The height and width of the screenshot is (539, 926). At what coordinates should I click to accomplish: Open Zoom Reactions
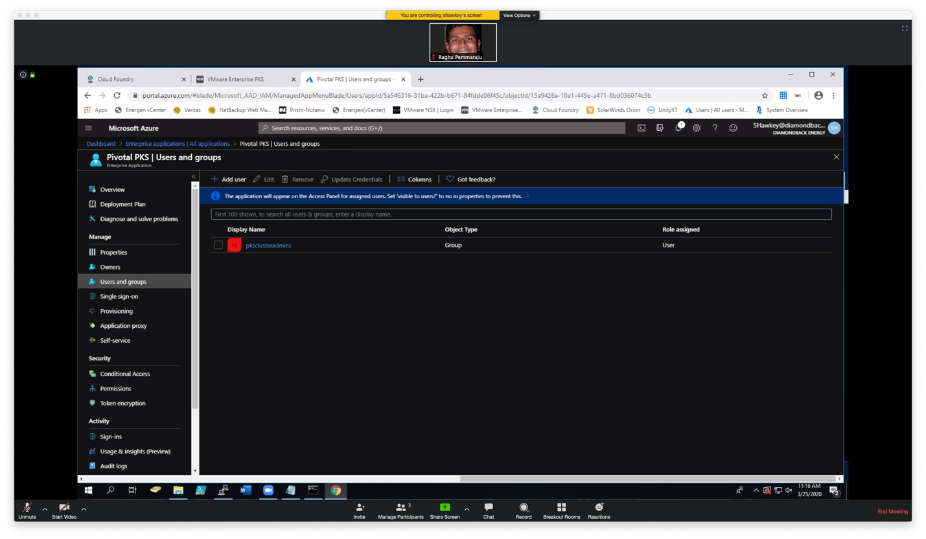point(599,510)
